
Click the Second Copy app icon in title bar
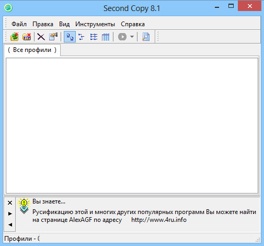point(8,8)
